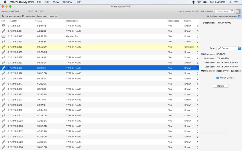Click the device icon for 172.16.0.218
This screenshot has height=151, width=242.
point(3,105)
